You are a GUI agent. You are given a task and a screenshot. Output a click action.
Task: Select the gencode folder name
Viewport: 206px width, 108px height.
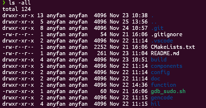tap(162, 98)
